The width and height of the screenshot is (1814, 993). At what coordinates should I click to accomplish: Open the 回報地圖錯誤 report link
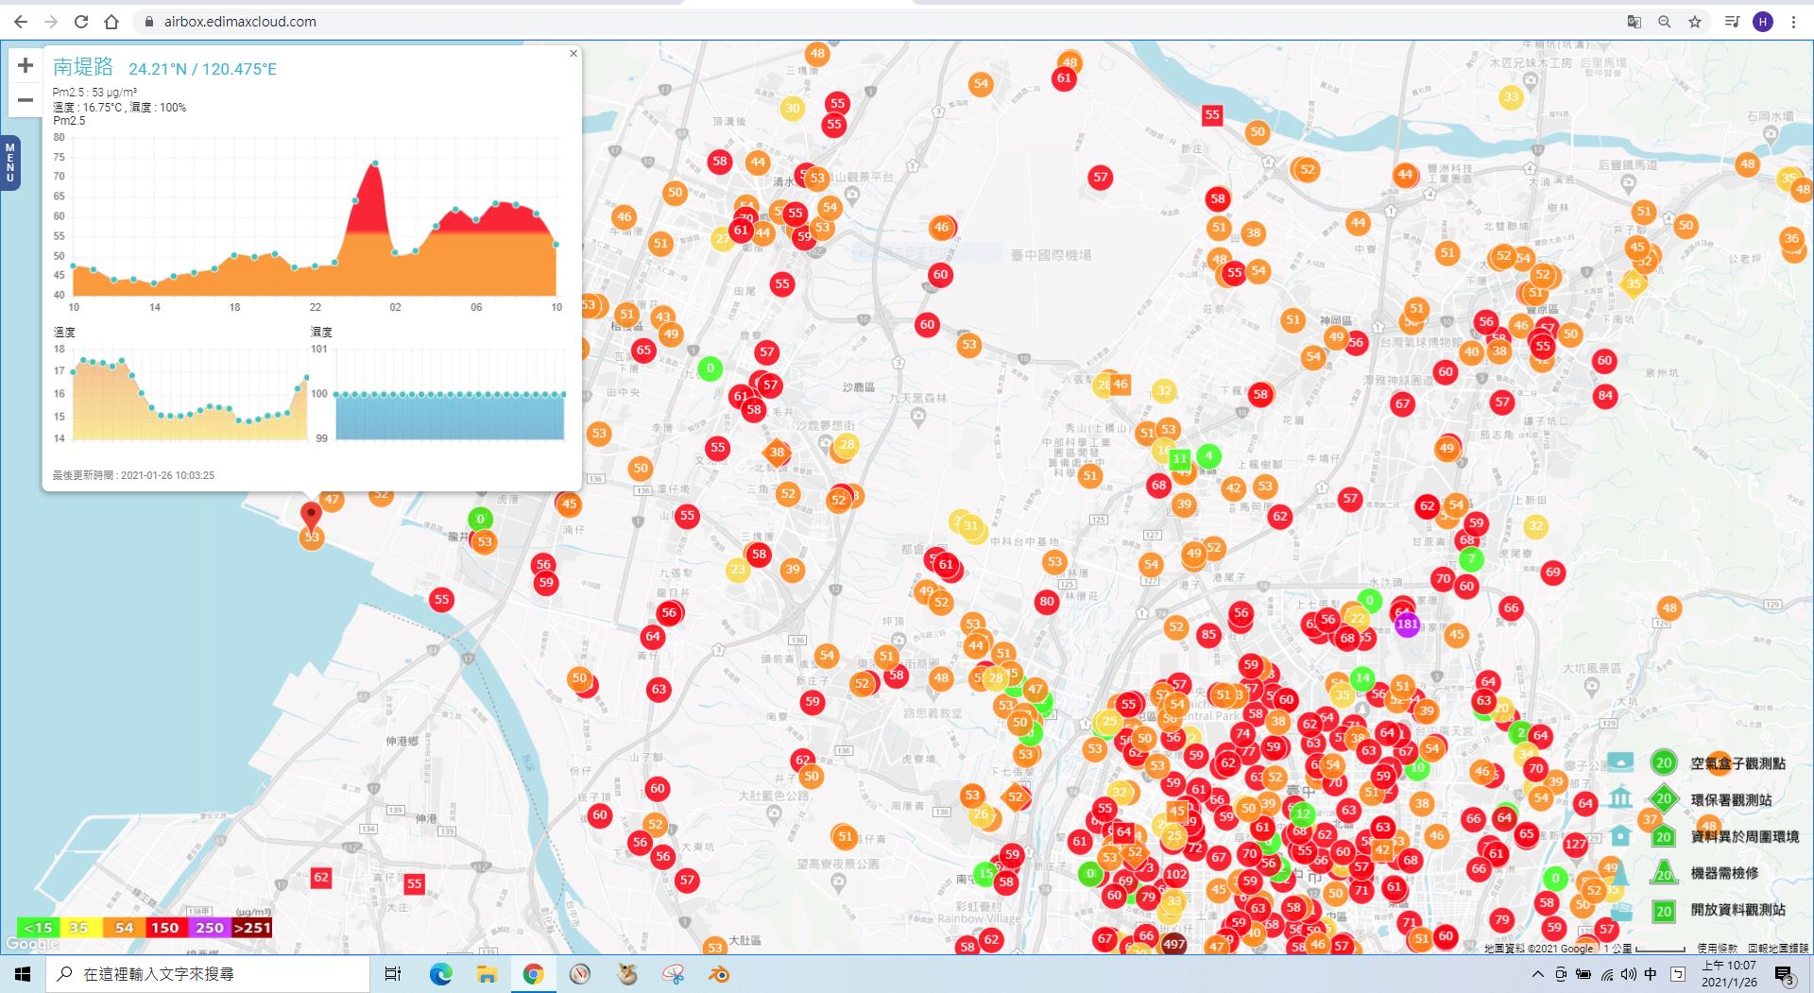1778,948
